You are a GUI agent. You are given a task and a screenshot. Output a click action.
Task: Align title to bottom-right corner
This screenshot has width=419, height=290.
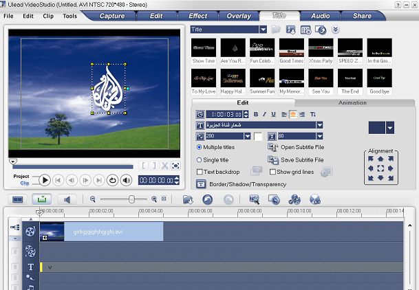point(391,178)
